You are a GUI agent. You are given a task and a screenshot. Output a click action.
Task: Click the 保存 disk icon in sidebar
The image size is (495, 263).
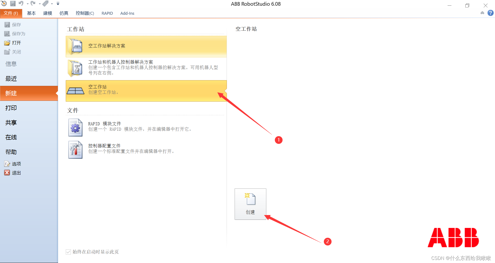[7, 25]
